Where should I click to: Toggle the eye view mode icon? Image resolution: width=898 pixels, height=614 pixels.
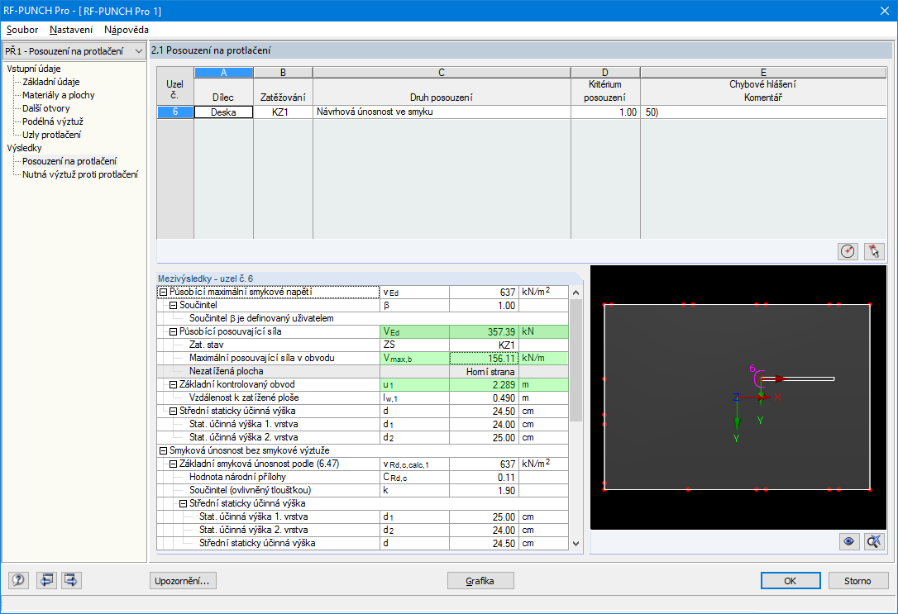pos(848,541)
